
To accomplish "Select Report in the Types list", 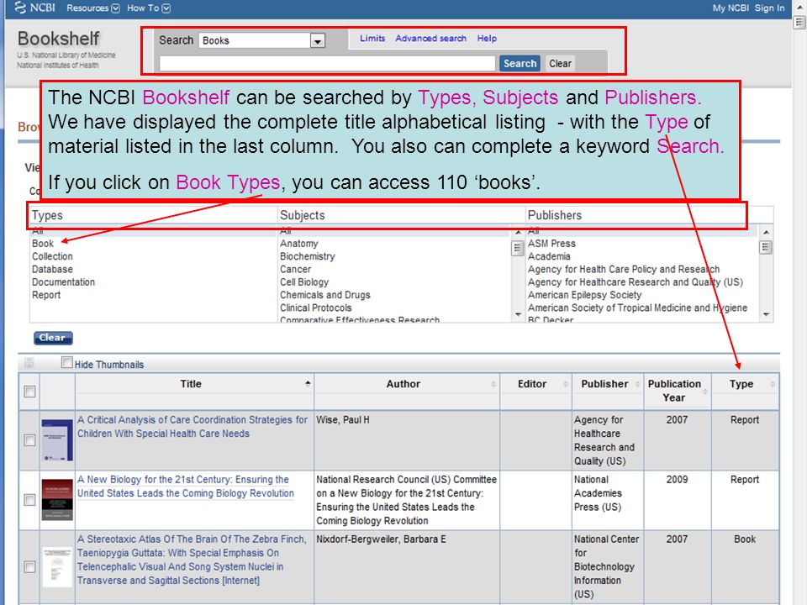I will click(x=45, y=295).
